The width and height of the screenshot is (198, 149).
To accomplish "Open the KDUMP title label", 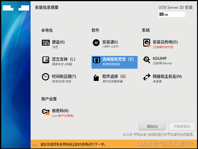I will coord(160,58).
